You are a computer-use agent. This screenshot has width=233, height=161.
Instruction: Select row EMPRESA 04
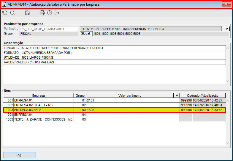[x=114, y=115]
